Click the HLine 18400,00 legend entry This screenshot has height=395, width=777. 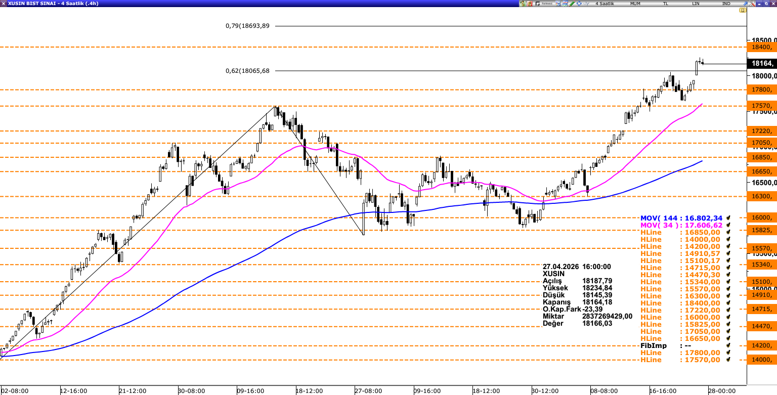coord(680,303)
